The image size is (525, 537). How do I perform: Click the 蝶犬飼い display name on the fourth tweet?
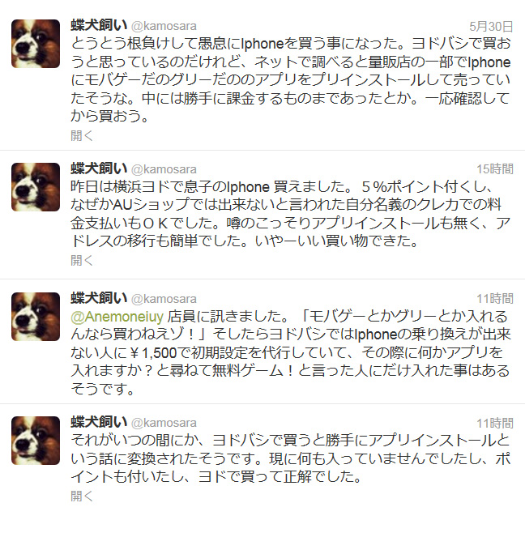tap(99, 422)
